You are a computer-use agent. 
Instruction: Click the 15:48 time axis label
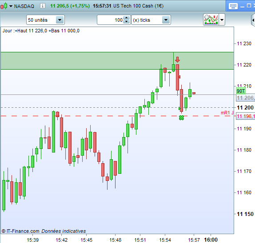[116, 240]
